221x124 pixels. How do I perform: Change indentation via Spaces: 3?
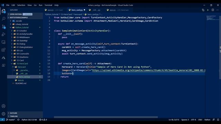(185, 120)
